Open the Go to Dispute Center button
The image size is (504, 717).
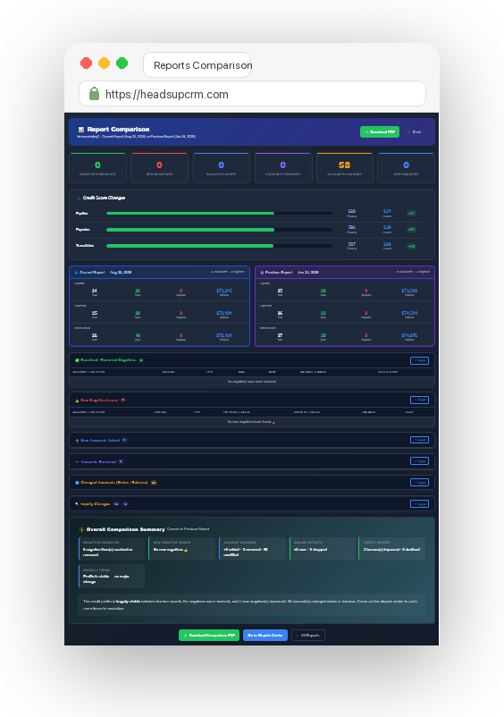pos(265,635)
